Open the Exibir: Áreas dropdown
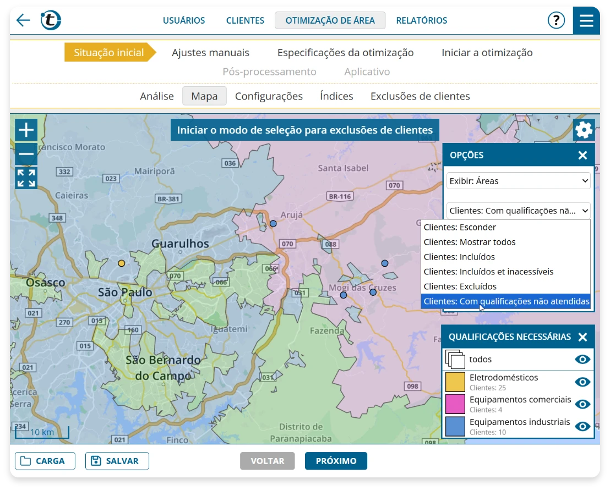 [518, 181]
